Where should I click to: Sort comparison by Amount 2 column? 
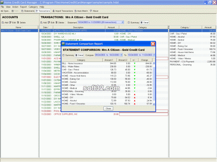tap(124, 60)
